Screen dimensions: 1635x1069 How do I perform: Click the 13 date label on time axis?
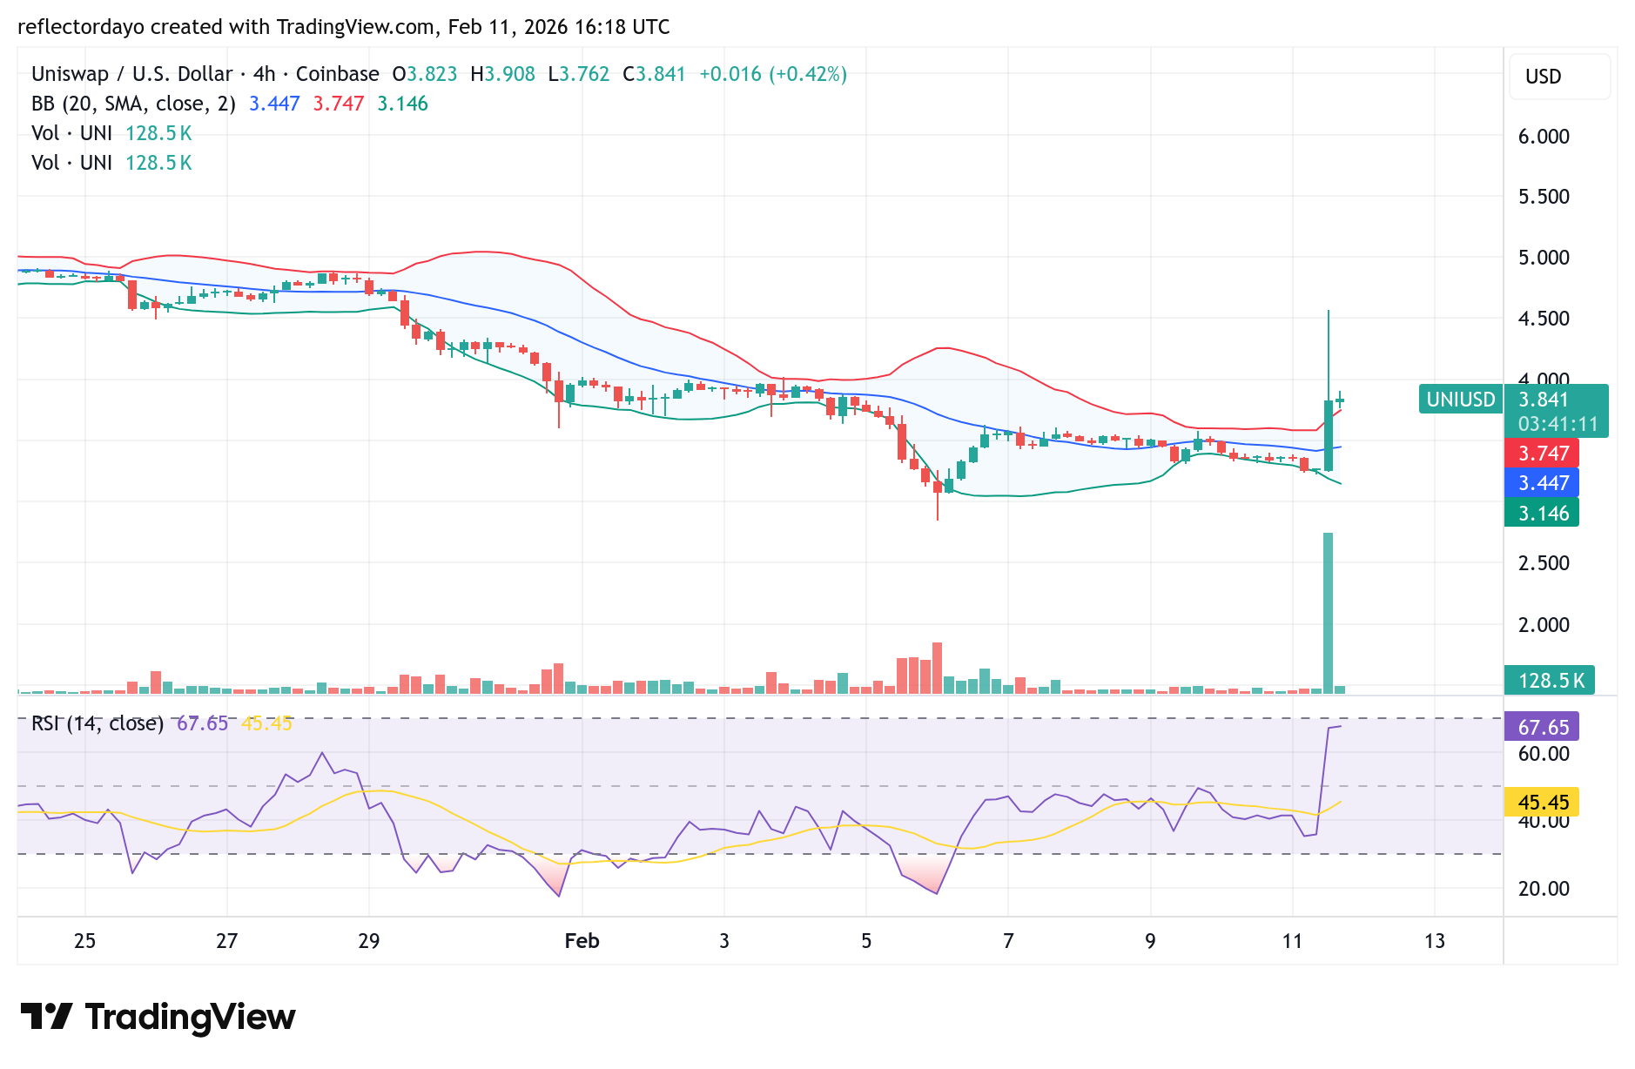(1434, 940)
